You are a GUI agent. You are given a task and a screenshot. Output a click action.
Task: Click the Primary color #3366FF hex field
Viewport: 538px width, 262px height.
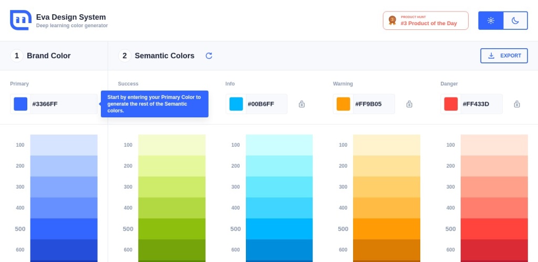pyautogui.click(x=63, y=104)
